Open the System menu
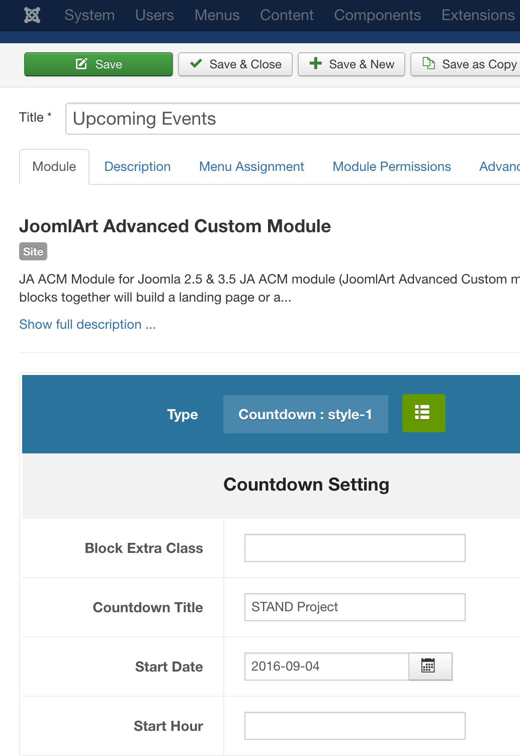The image size is (520, 756). pyautogui.click(x=90, y=15)
